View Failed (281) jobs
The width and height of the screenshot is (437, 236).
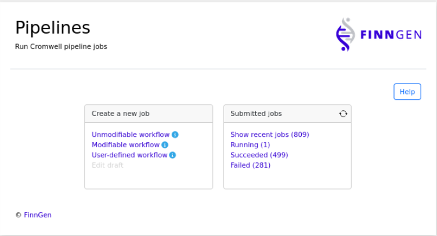(x=250, y=165)
